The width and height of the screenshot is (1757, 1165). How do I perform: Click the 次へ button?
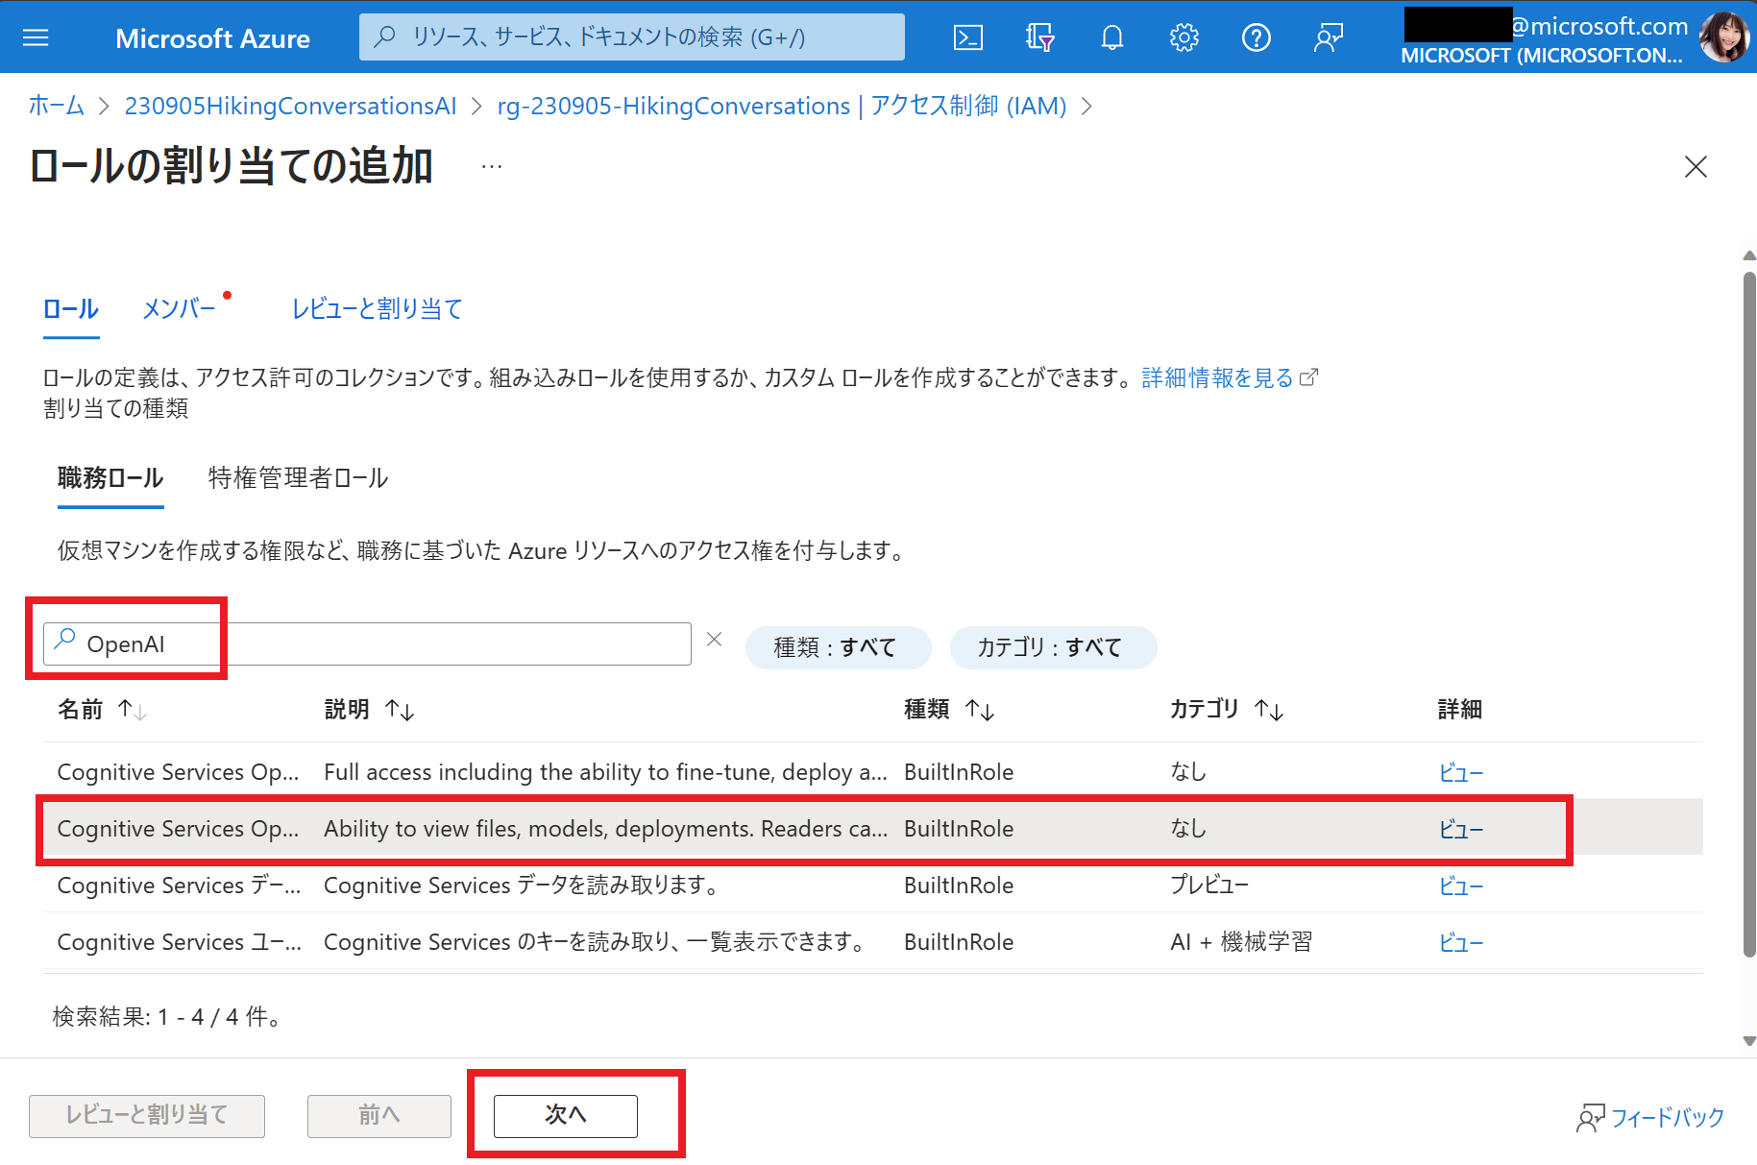coord(566,1115)
